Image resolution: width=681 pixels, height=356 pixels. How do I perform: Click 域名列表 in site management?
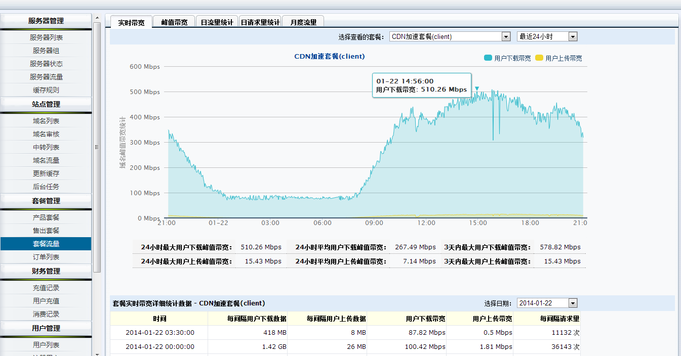point(46,121)
